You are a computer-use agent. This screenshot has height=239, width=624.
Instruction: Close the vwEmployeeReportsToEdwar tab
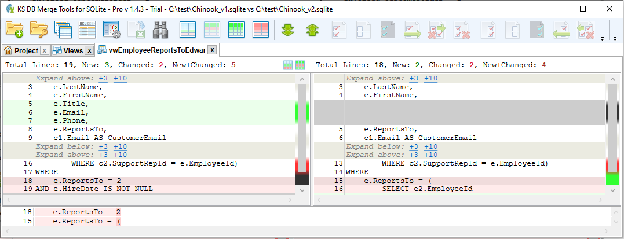[x=213, y=50]
